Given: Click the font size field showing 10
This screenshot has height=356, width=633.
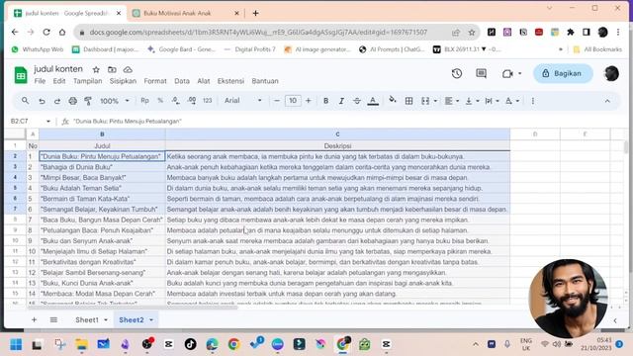Looking at the screenshot, I should [293, 101].
